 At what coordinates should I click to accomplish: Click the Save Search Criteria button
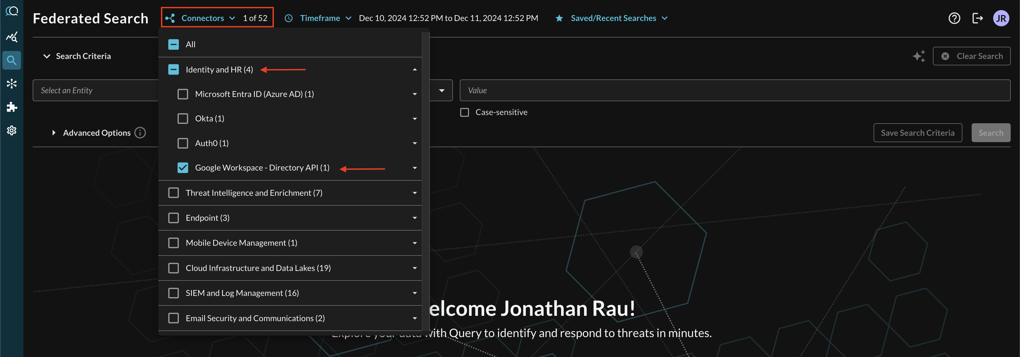click(917, 133)
